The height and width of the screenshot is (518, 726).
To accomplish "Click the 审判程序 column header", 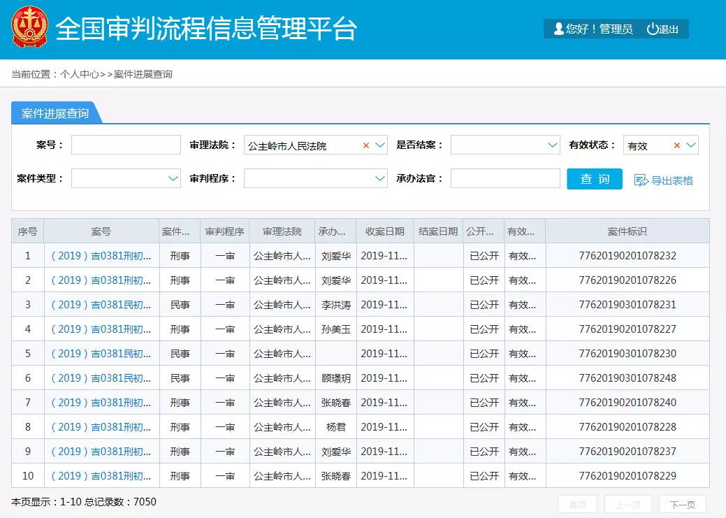I will pyautogui.click(x=224, y=231).
